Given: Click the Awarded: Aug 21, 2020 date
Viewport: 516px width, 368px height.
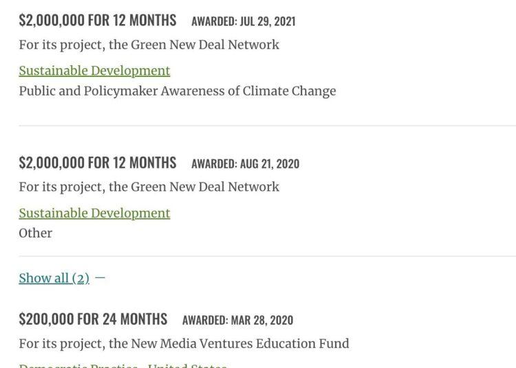Looking at the screenshot, I should click(246, 164).
